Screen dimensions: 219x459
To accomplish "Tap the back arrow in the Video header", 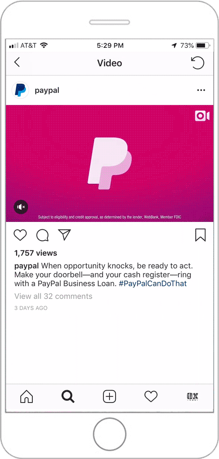I will [x=17, y=63].
